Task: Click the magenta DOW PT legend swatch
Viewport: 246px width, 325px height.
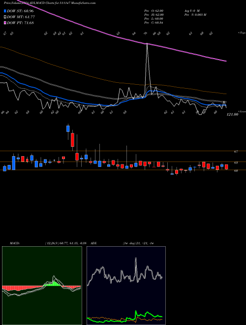Action: pos(5,23)
